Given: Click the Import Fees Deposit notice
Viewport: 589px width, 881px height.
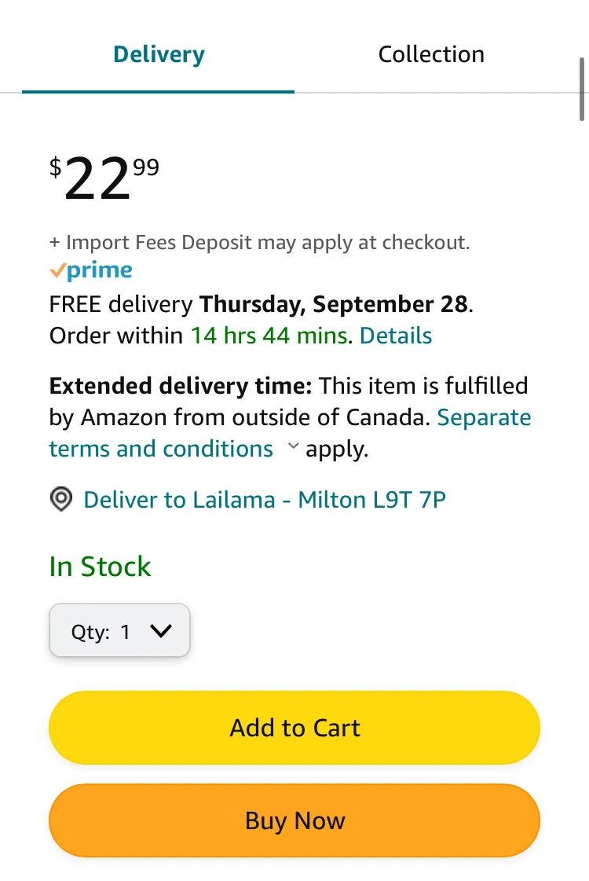Looking at the screenshot, I should 259,242.
